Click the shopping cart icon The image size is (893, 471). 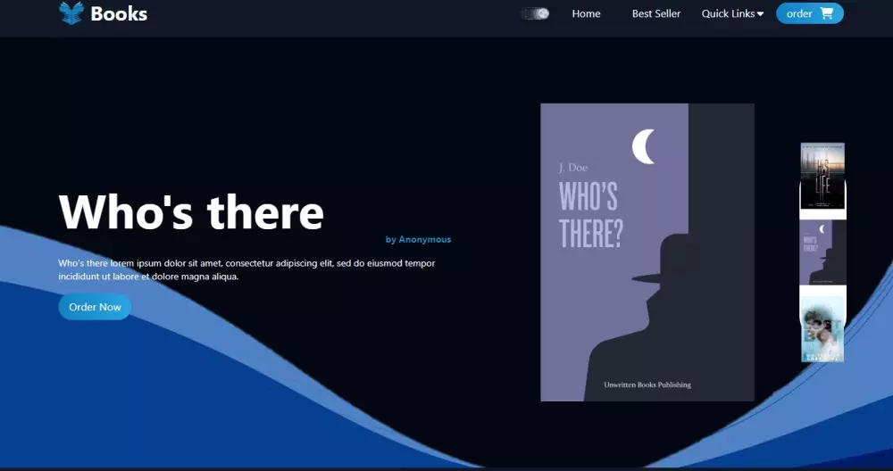(826, 13)
